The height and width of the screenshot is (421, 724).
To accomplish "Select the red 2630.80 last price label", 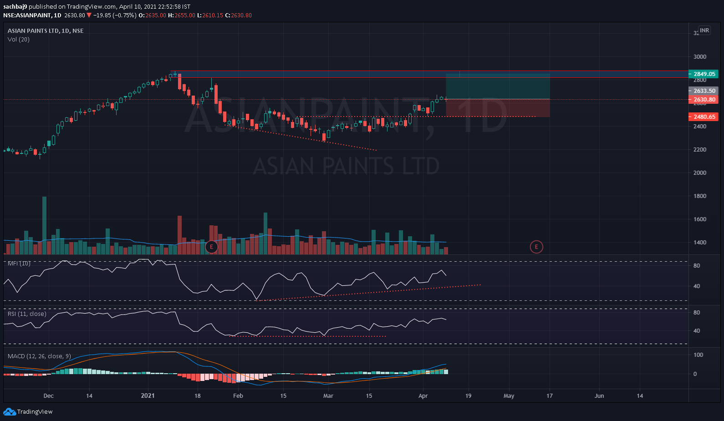I will (704, 100).
